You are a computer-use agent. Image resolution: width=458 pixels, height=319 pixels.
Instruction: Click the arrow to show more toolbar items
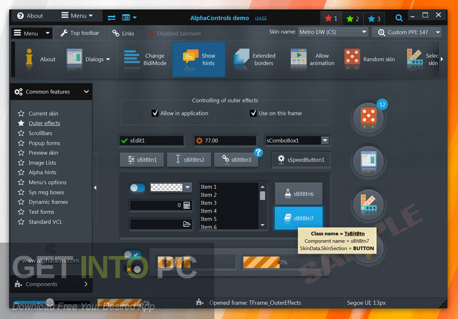pos(442,59)
